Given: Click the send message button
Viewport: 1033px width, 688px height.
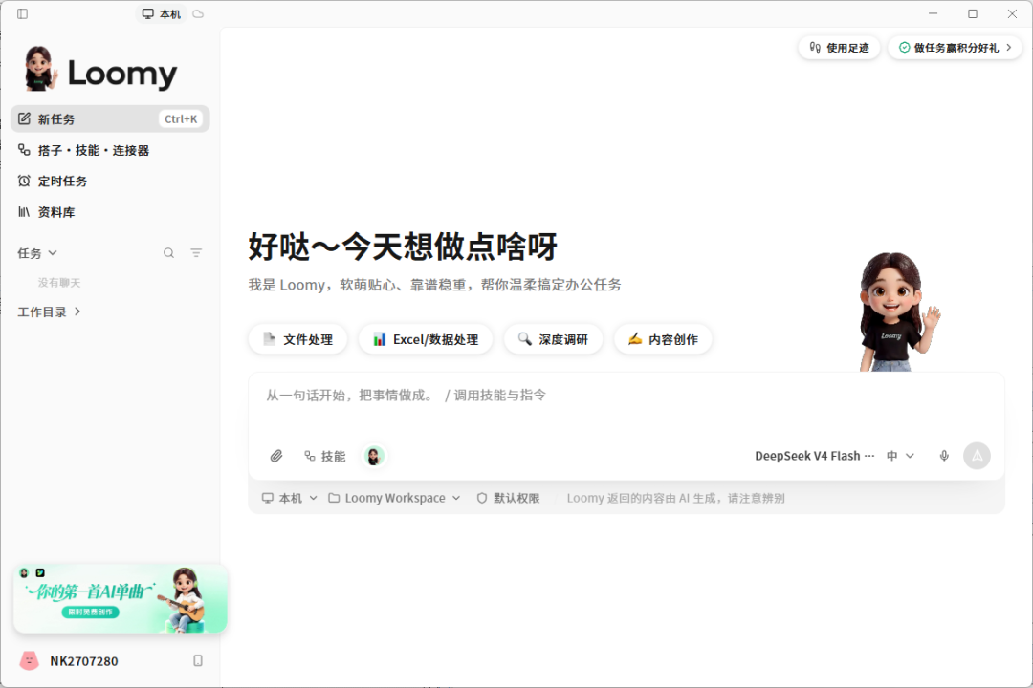Looking at the screenshot, I should pyautogui.click(x=977, y=456).
